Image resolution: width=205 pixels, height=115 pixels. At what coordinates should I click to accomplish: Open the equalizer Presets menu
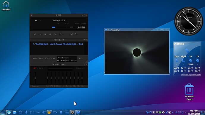coord(80,68)
